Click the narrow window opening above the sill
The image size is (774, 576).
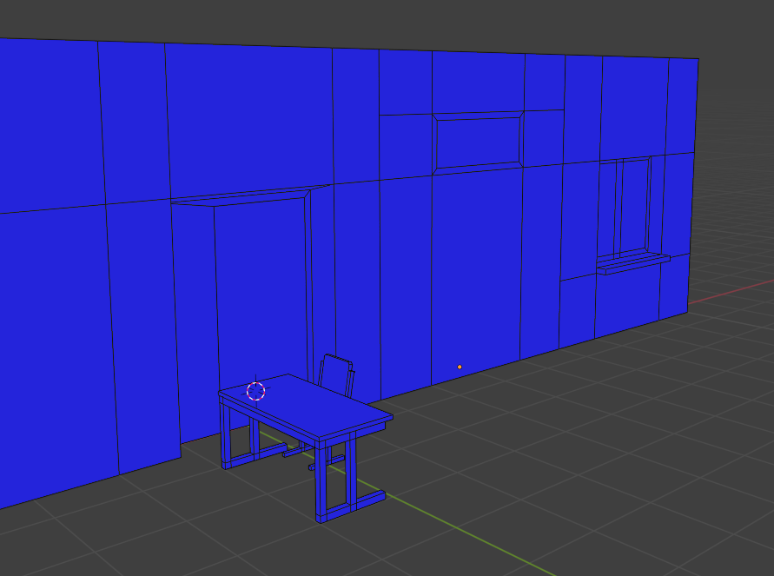coord(625,206)
